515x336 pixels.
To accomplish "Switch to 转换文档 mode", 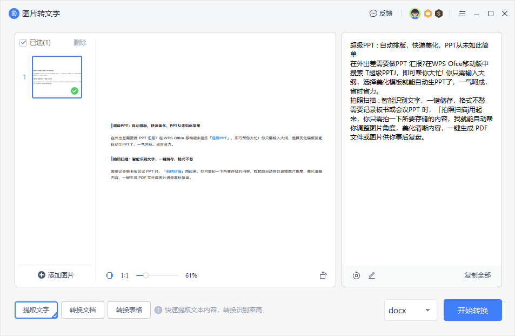I will (x=82, y=310).
